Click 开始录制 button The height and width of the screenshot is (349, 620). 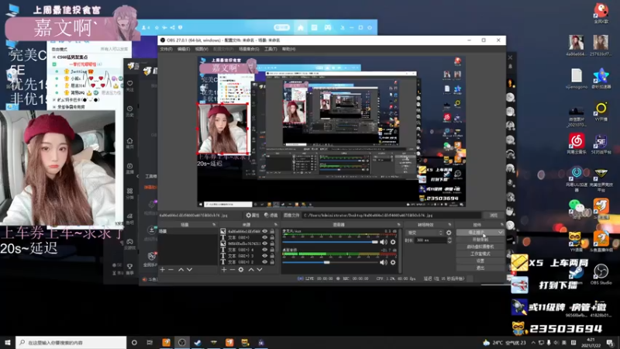(x=480, y=240)
